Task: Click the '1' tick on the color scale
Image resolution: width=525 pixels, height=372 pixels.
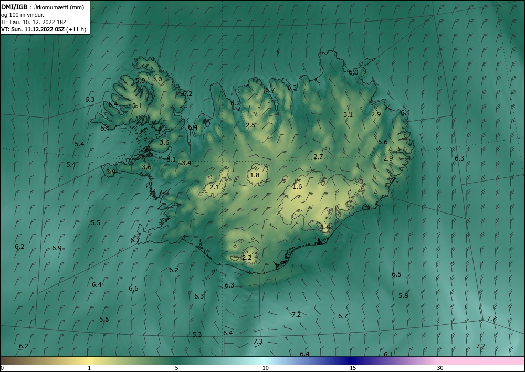Action: click(x=89, y=368)
